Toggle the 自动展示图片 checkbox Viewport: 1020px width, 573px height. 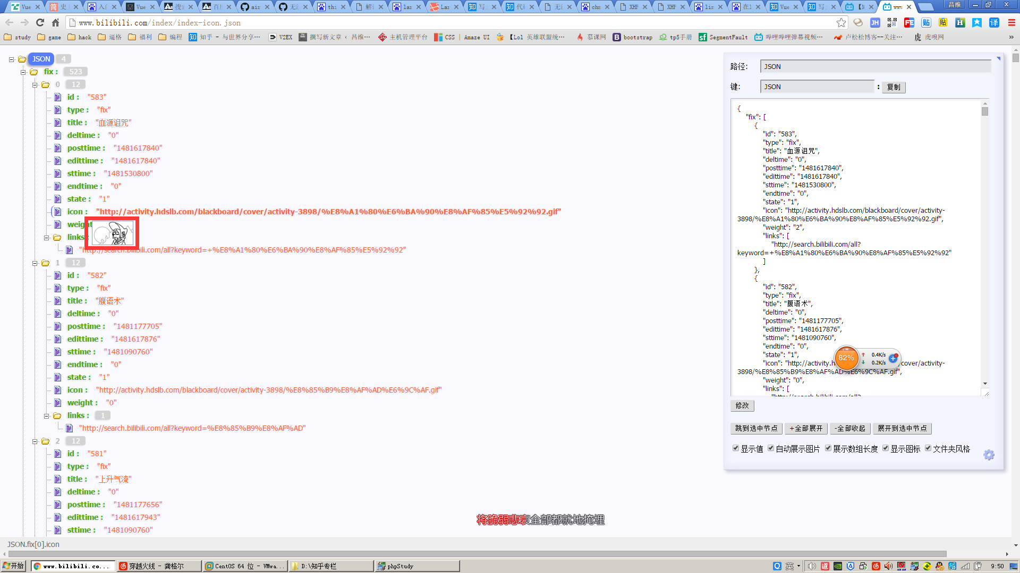[771, 448]
